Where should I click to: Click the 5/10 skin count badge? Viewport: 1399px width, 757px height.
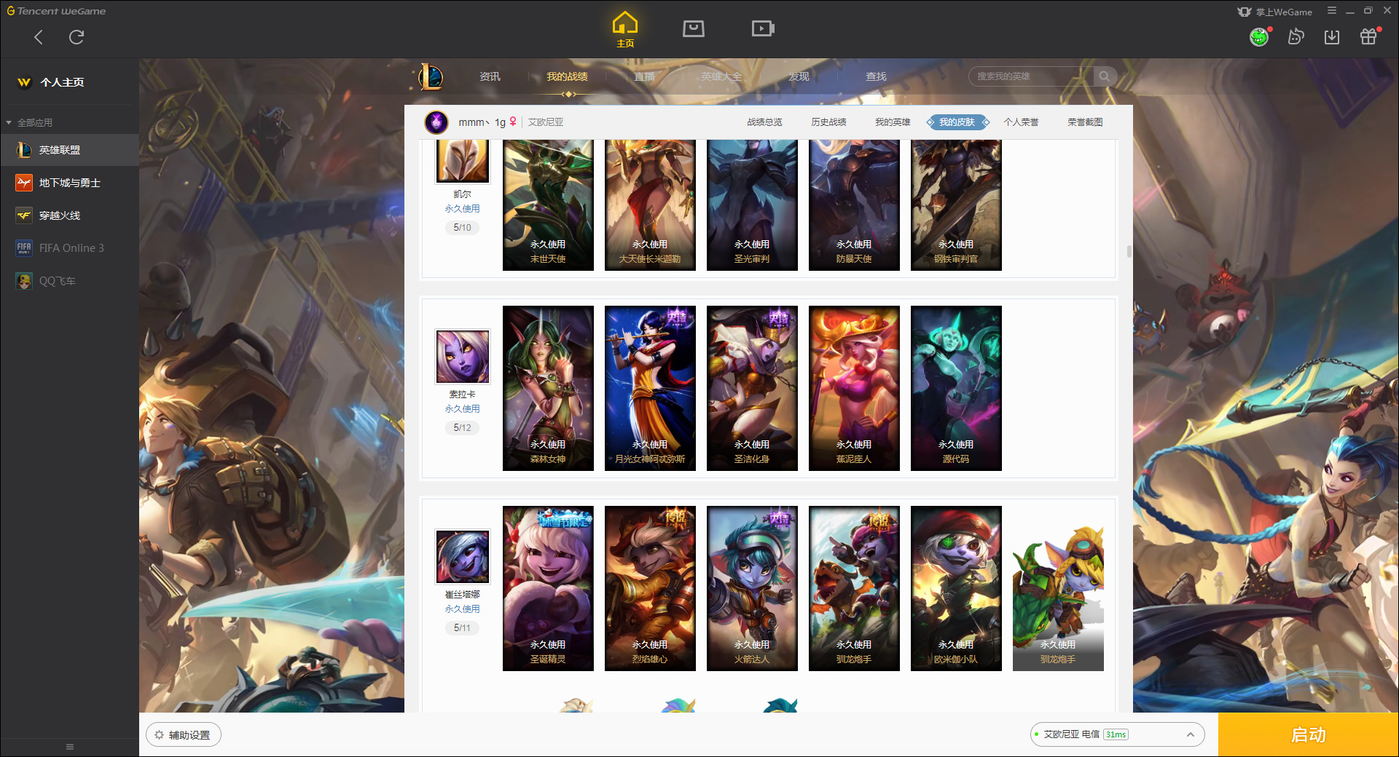462,228
